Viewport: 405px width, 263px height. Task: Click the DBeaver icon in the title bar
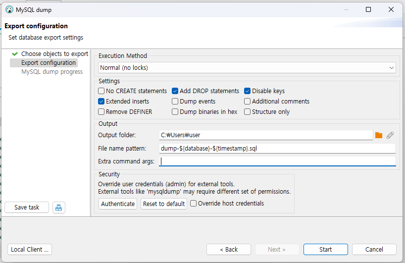pos(9,10)
